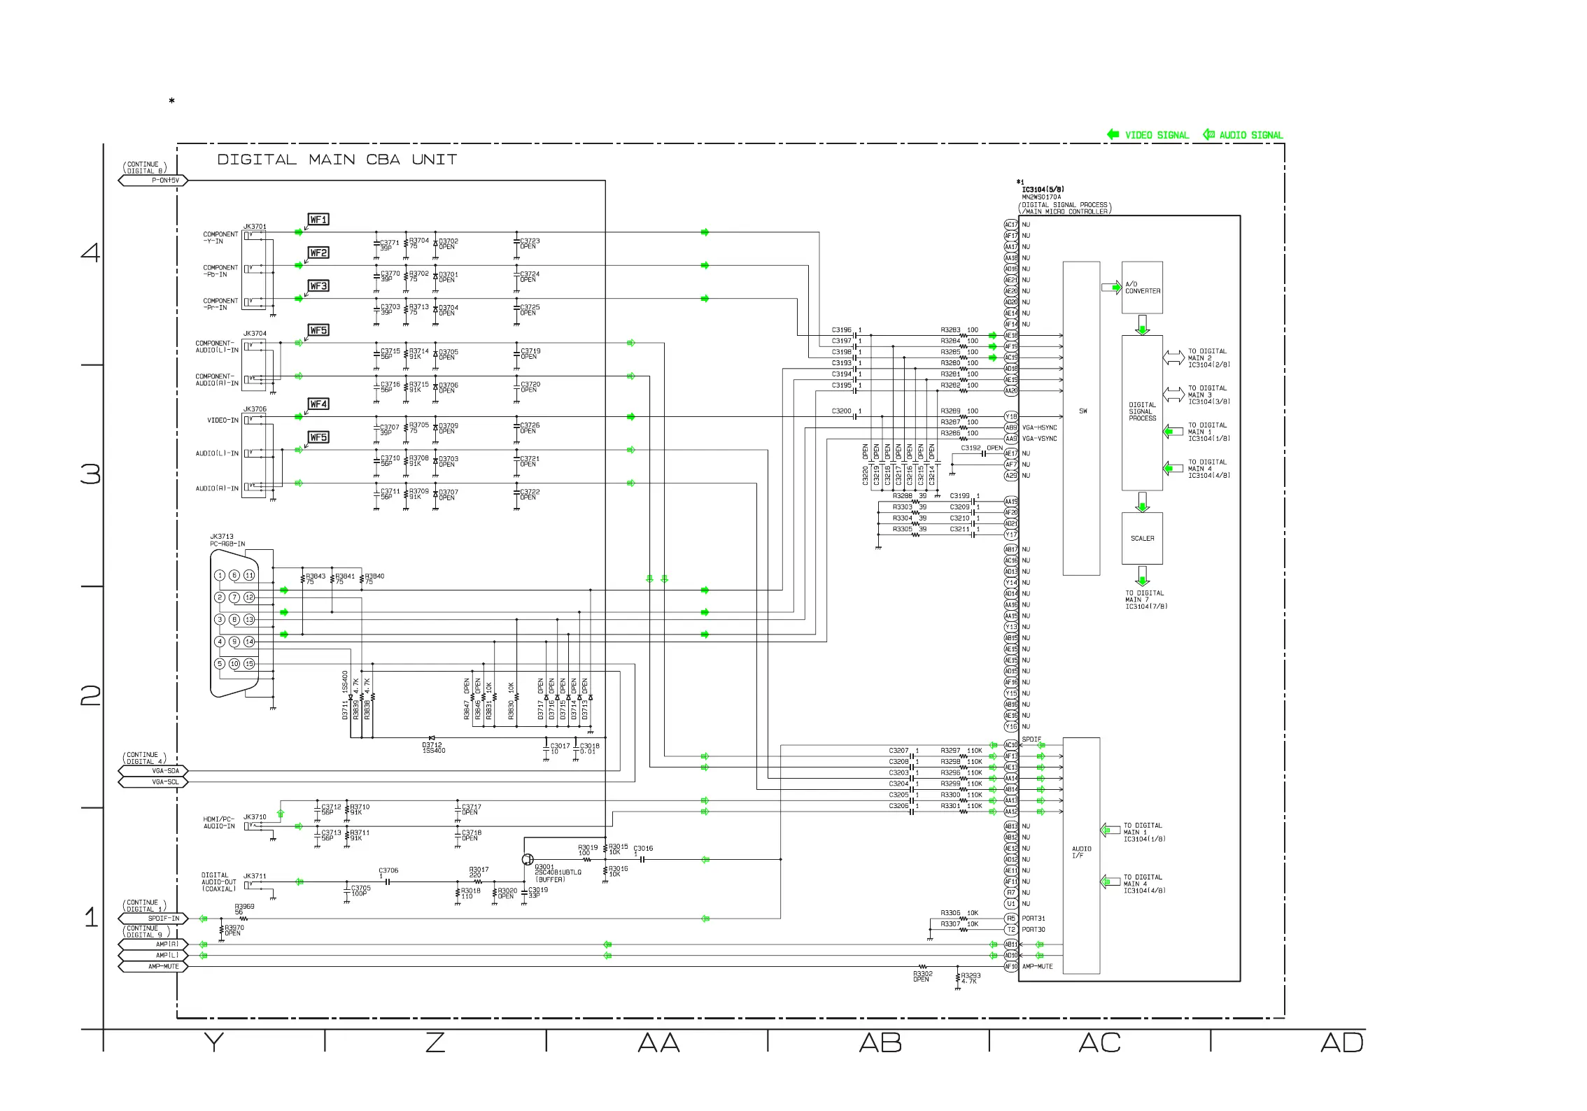1587x1111 pixels.
Task: Click the AMP(R) connector tag
Action: click(x=153, y=944)
